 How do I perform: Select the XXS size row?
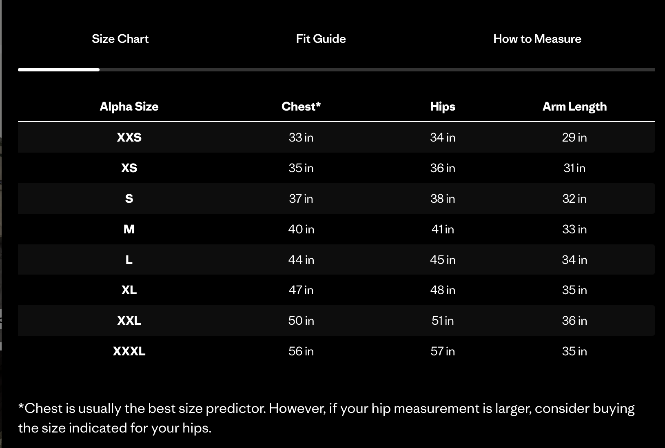(129, 138)
